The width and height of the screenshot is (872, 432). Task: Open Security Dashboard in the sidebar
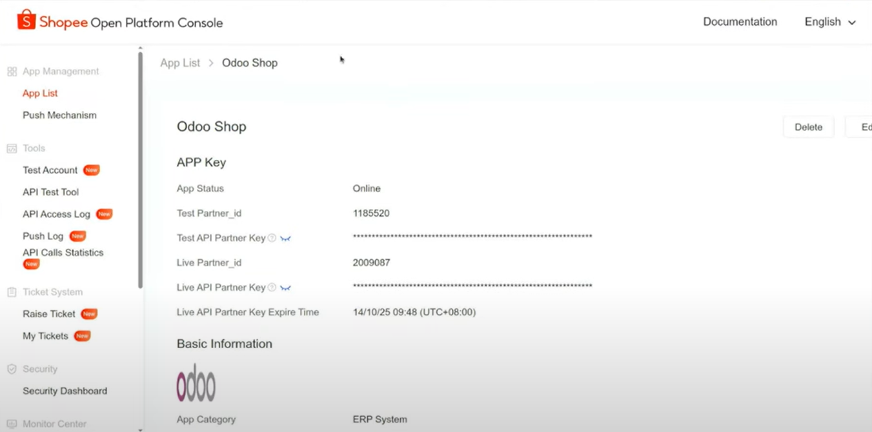(65, 391)
